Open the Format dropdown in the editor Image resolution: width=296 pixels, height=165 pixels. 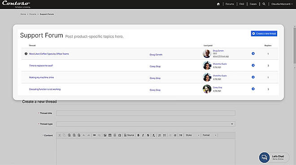point(209,135)
